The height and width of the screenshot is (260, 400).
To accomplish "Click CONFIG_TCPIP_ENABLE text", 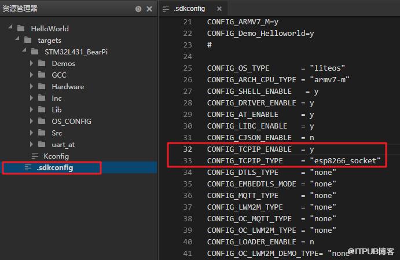I will click(x=249, y=149).
